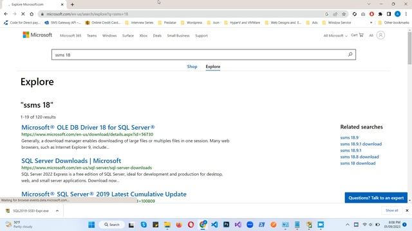Open File Explorer from the taskbar

[x=167, y=225]
